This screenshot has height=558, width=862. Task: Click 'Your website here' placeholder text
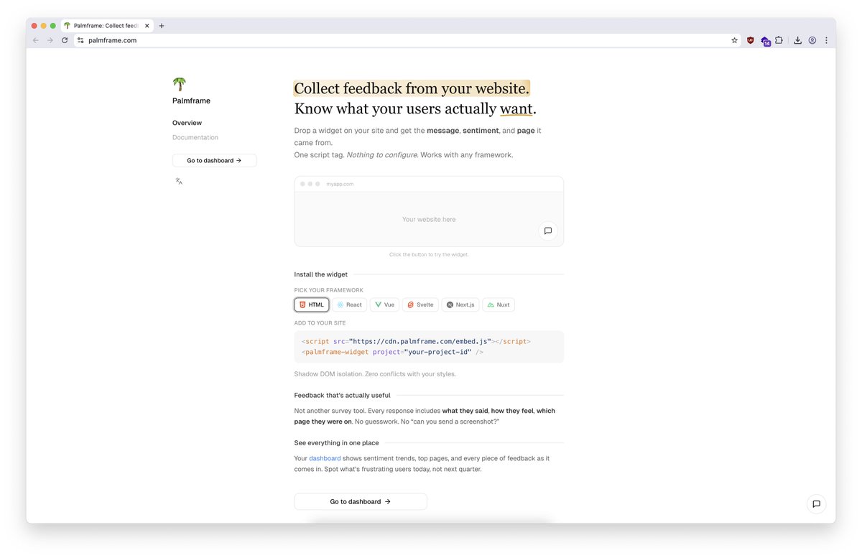point(429,219)
